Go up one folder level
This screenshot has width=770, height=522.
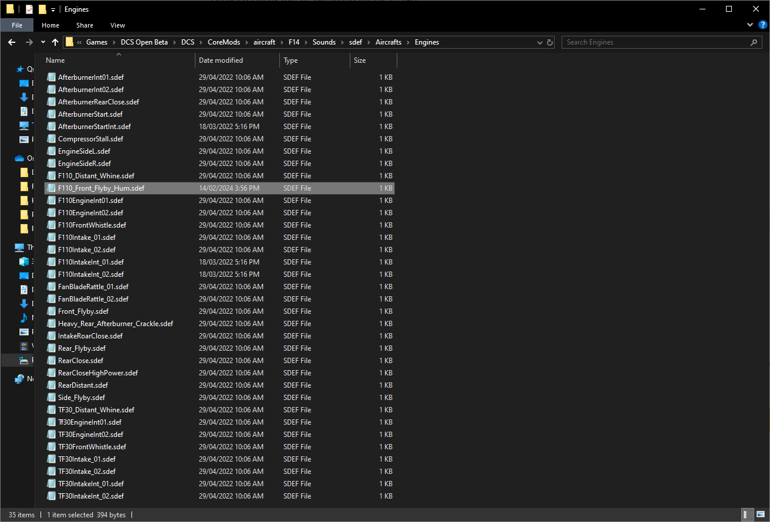point(55,42)
